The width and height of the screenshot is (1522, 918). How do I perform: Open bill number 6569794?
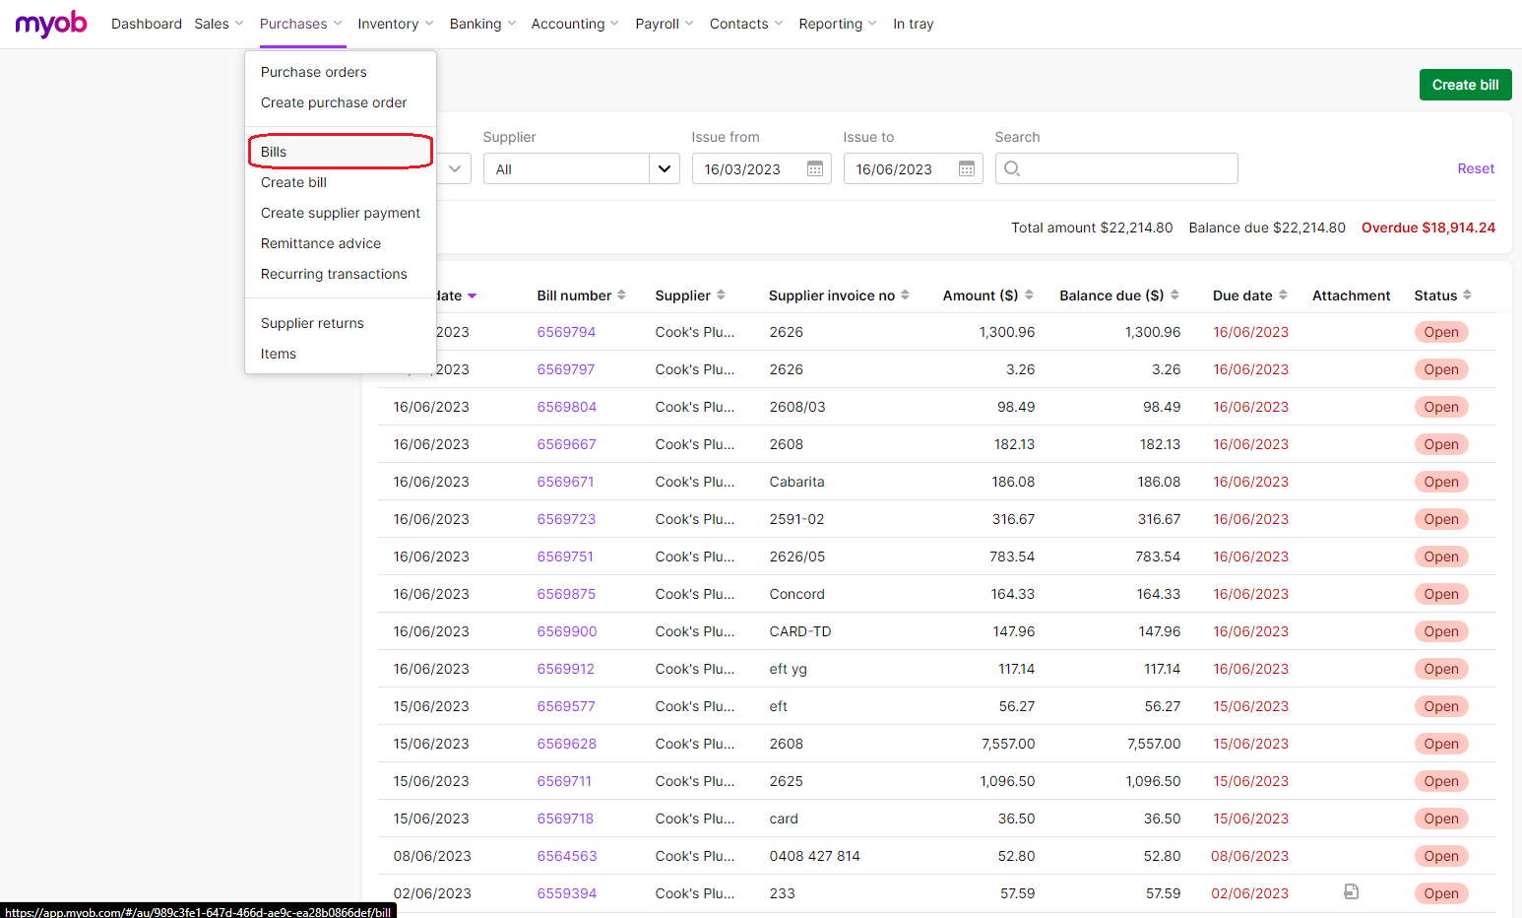566,332
